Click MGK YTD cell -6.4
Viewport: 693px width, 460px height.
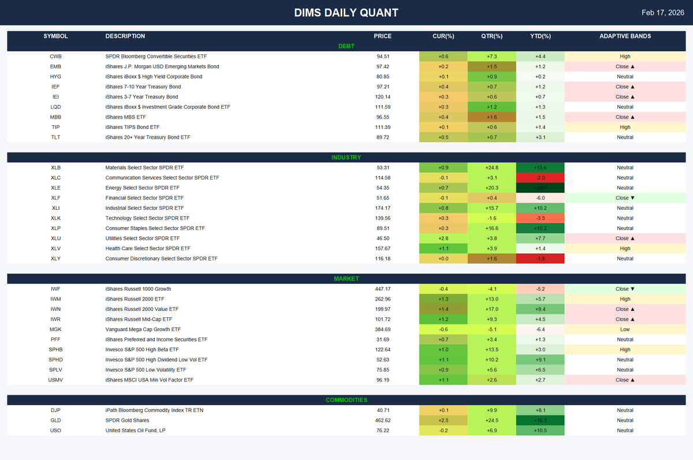click(540, 329)
